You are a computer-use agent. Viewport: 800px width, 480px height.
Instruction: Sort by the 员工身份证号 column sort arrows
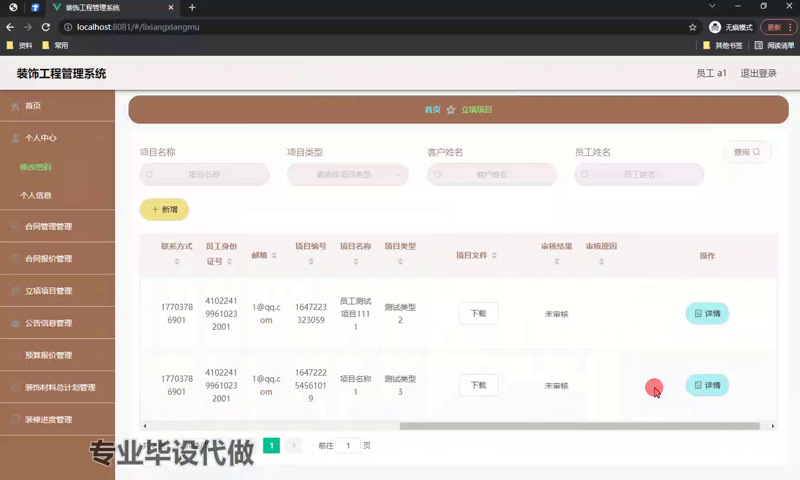(x=229, y=261)
